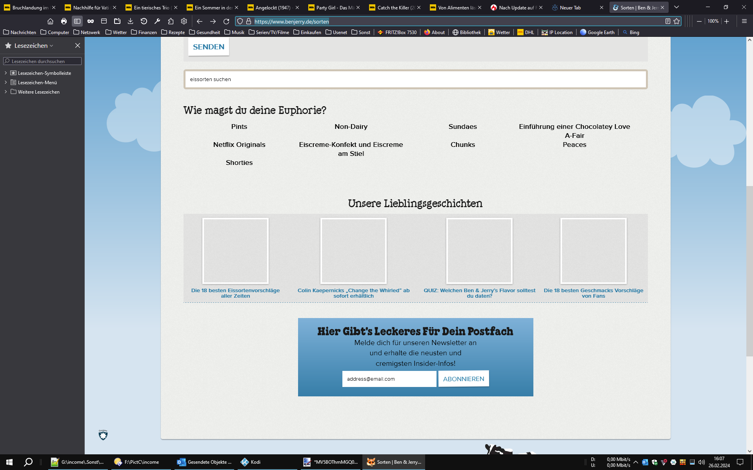Open the Netflix Originals link

239,145
